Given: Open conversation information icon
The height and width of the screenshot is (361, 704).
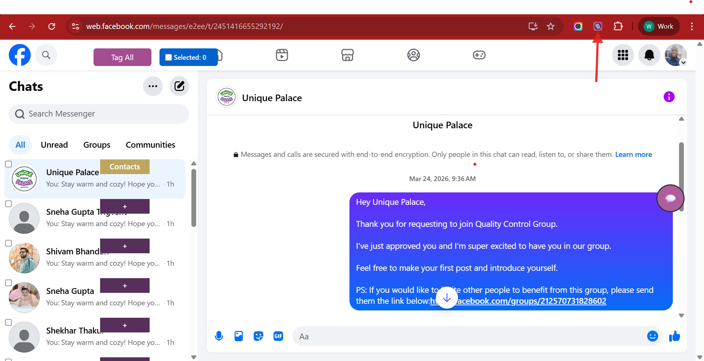Looking at the screenshot, I should (x=669, y=97).
